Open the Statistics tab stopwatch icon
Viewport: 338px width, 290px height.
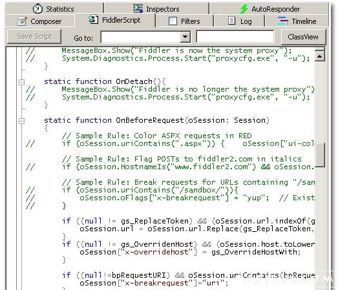click(37, 8)
